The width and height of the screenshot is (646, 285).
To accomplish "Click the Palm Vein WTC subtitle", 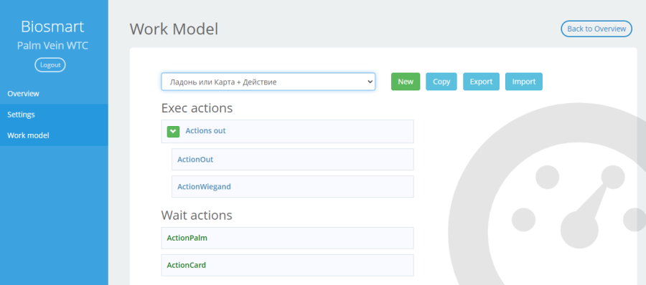I will tap(52, 46).
